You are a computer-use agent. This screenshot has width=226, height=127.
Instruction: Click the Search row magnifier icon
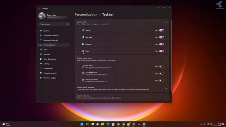(83, 30)
